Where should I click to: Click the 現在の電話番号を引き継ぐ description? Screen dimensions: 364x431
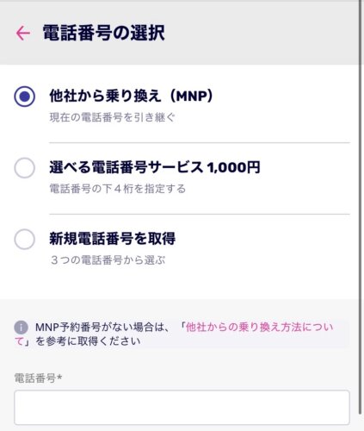tap(112, 117)
